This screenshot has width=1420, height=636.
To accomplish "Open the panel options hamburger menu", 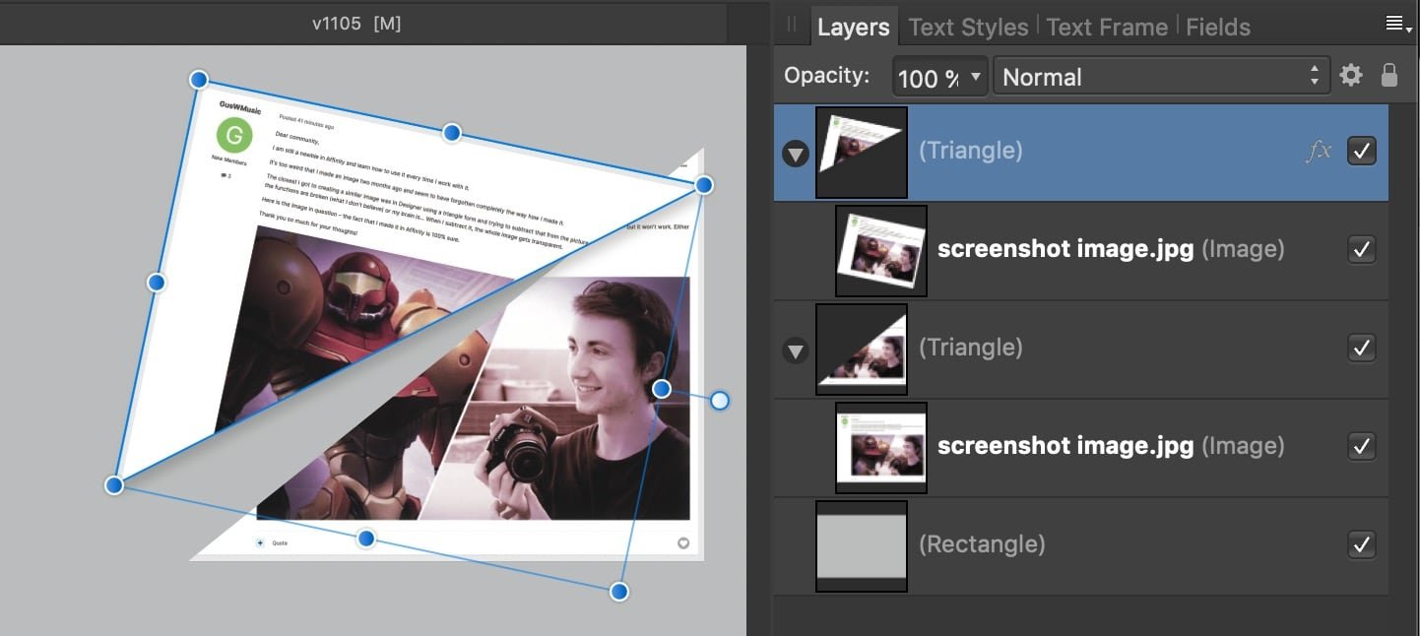I will 1397,25.
